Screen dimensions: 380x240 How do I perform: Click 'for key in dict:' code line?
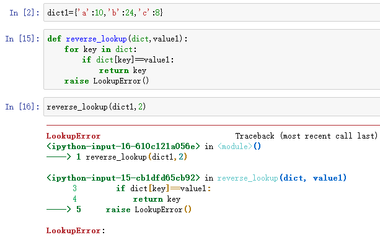100,49
